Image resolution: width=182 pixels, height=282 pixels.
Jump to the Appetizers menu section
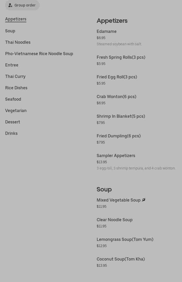tap(16, 19)
